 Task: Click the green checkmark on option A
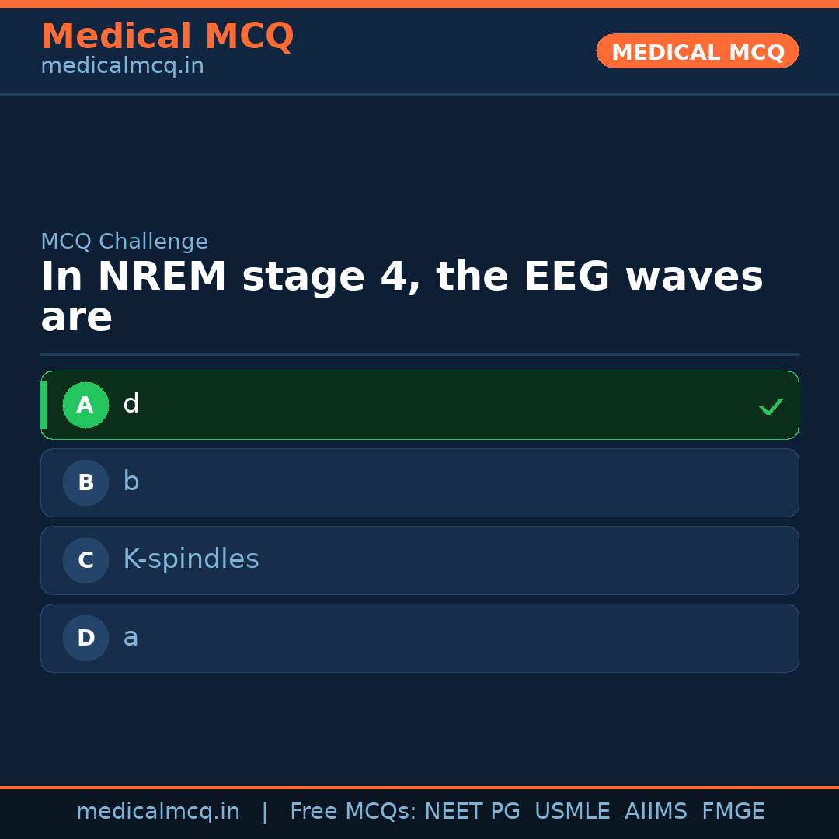771,406
